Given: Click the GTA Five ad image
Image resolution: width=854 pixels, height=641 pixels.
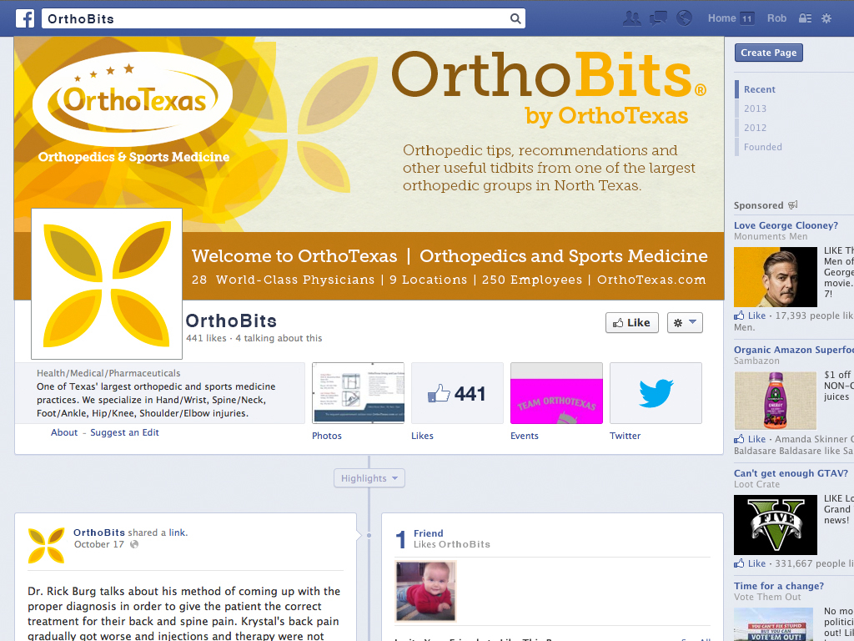Looking at the screenshot, I should point(776,525).
